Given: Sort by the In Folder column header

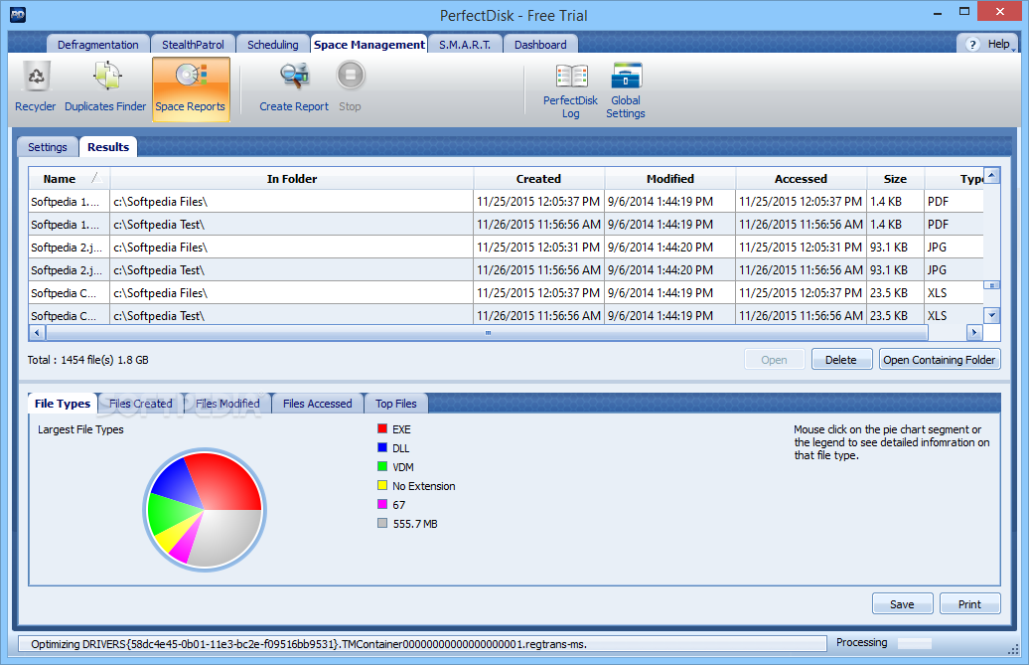Looking at the screenshot, I should 291,179.
